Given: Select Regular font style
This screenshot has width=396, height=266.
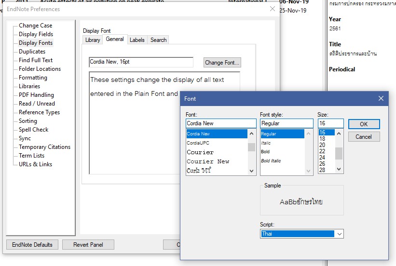Looking at the screenshot, I should click(282, 134).
